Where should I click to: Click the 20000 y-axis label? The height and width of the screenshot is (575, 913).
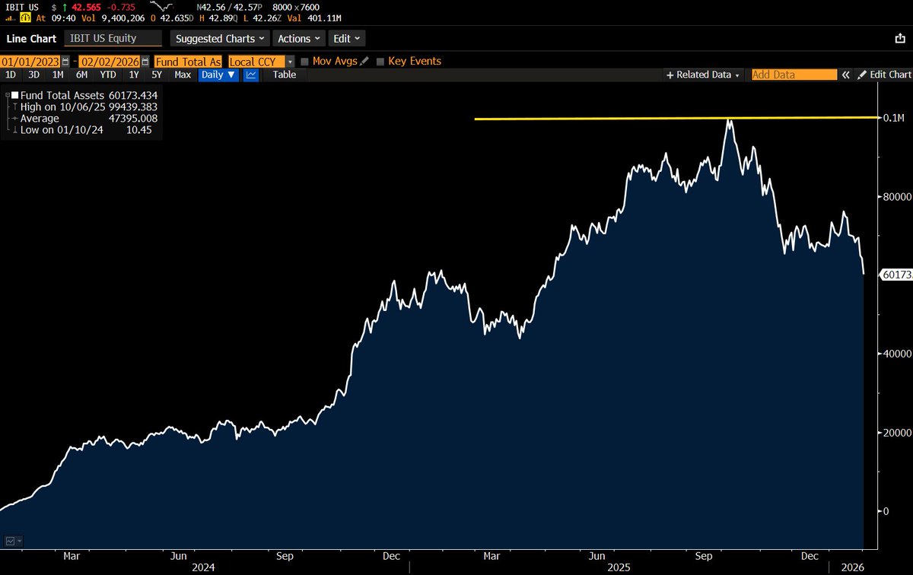click(898, 432)
